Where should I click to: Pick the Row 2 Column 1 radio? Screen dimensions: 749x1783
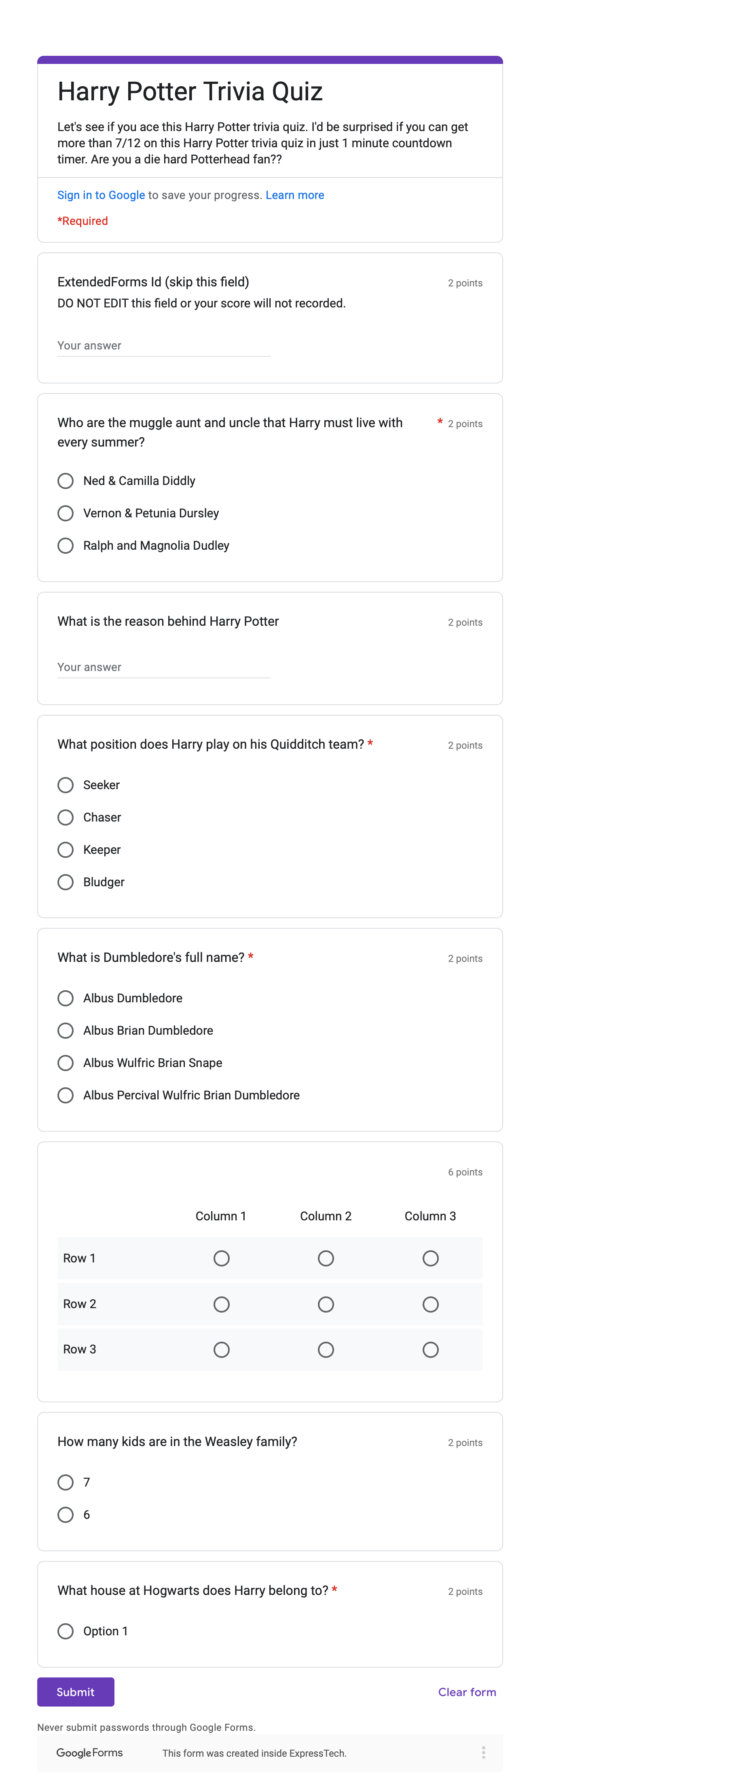[222, 1304]
